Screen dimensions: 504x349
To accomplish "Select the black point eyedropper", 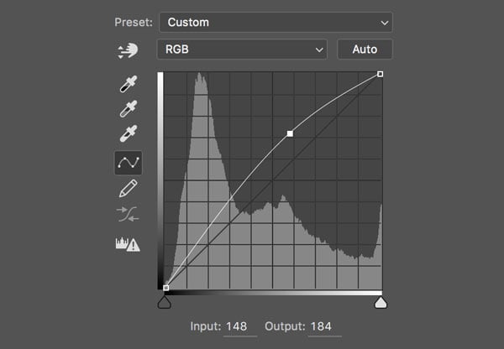I will [x=129, y=84].
